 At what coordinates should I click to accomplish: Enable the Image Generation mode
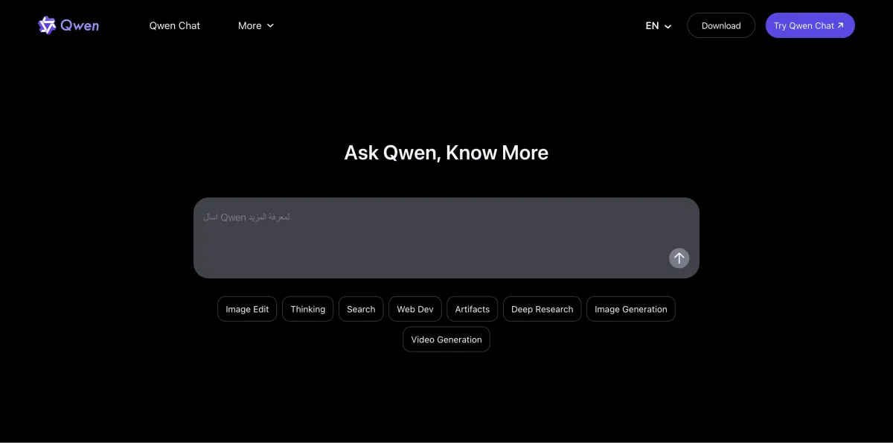pos(630,309)
